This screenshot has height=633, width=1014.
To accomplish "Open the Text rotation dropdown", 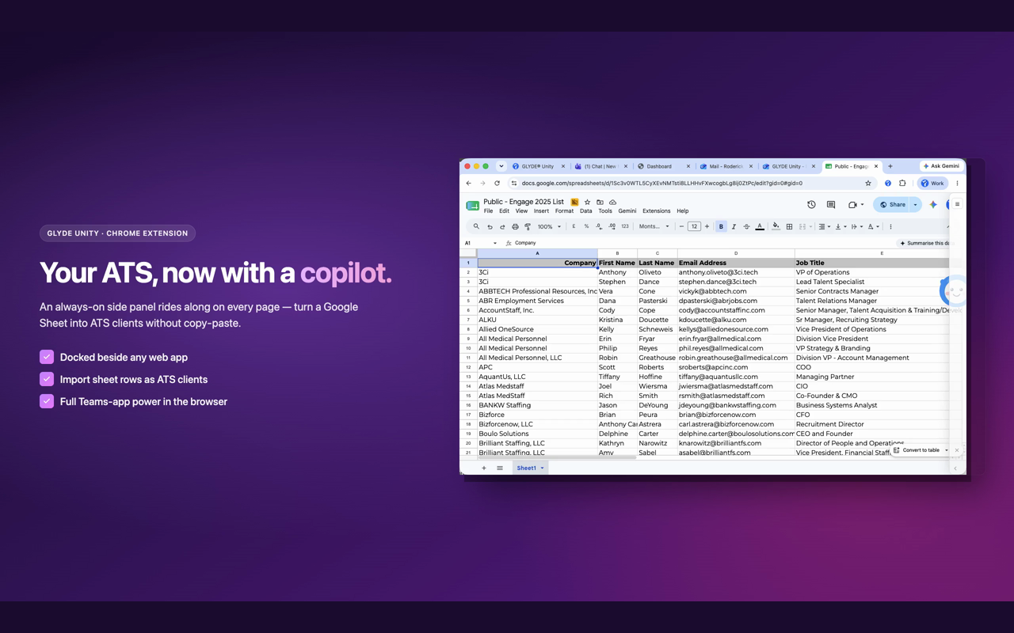I will click(x=872, y=226).
